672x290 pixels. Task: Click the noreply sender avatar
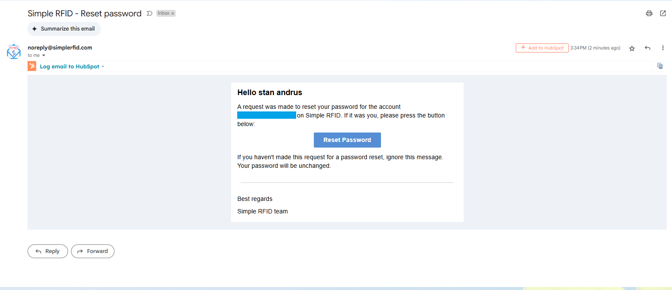point(14,52)
